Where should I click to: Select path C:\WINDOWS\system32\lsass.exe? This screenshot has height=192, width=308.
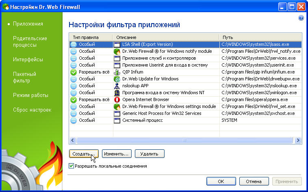pyautogui.click(x=255, y=44)
